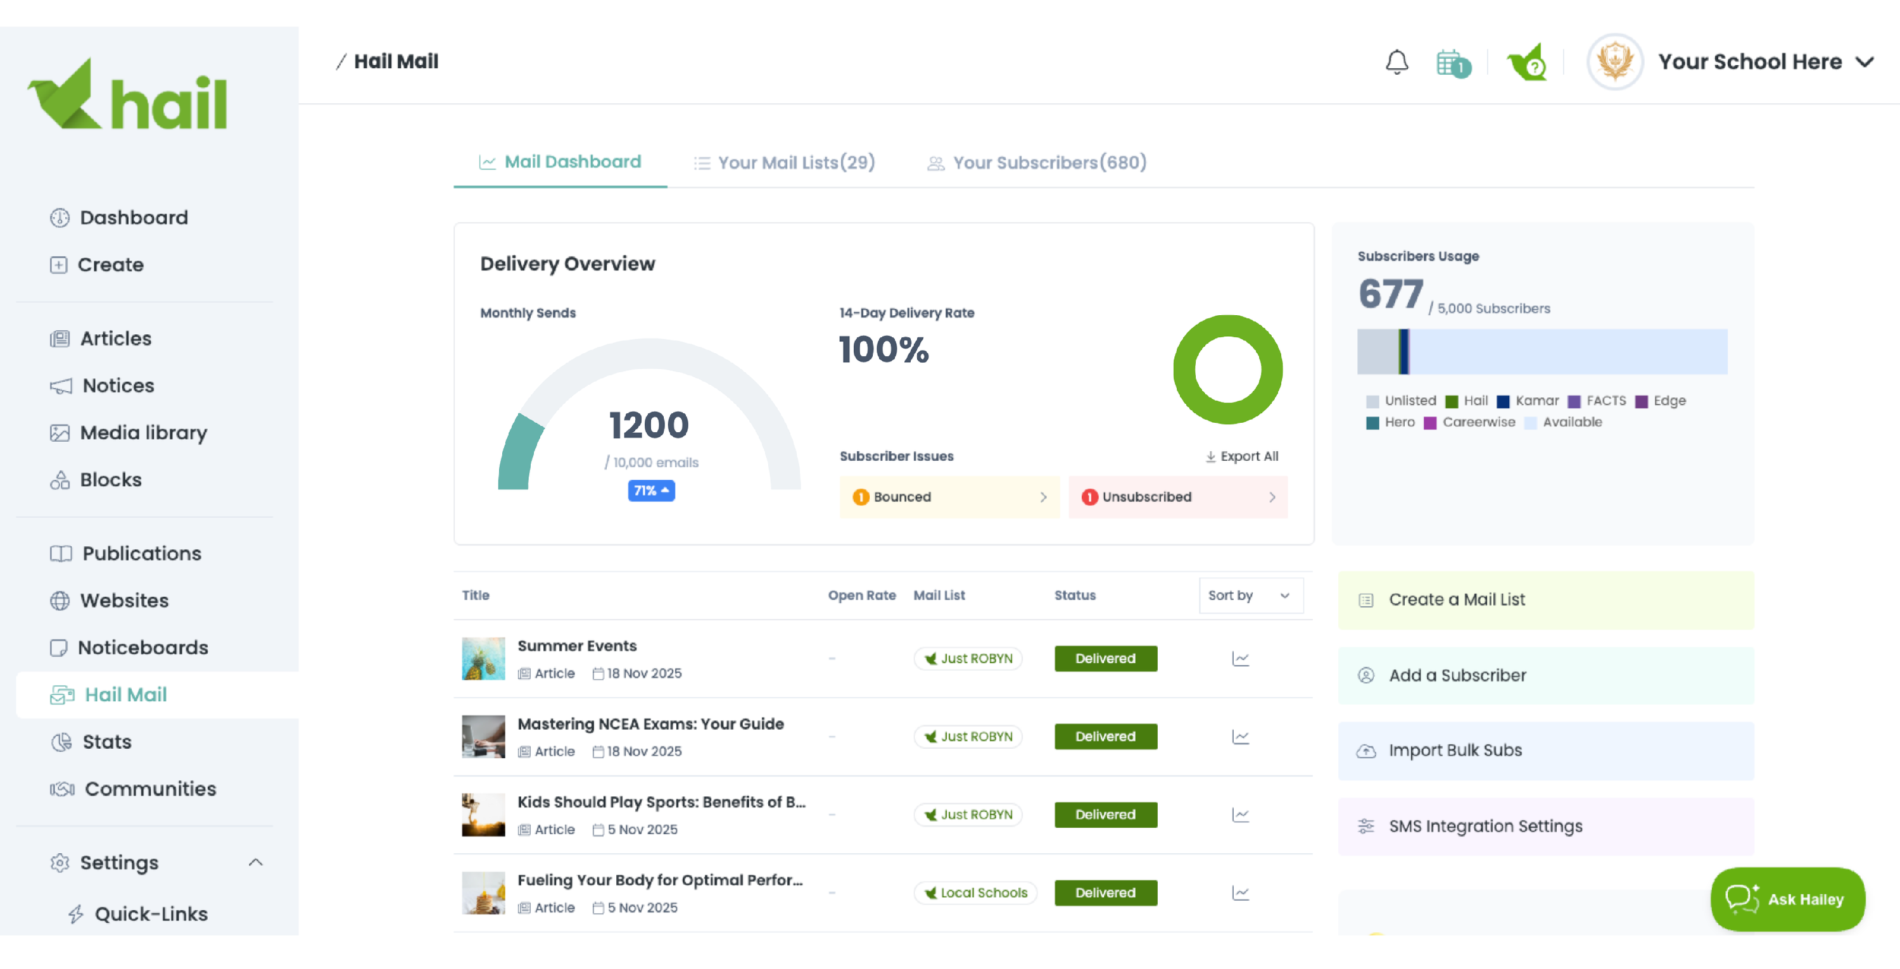Open the Sort by dropdown

[x=1250, y=596]
